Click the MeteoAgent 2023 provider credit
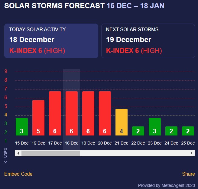The image size is (198, 189). [x=167, y=185]
